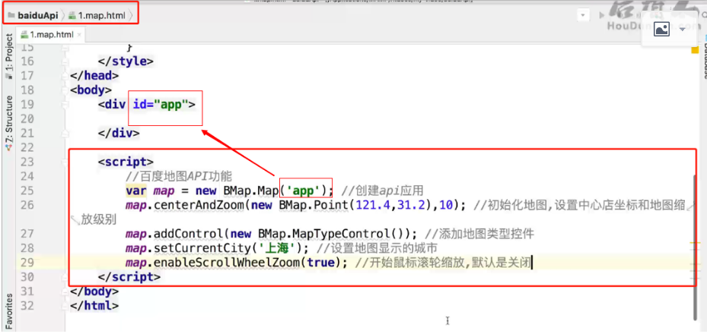Collapse the div fold marker at line 19

pos(66,104)
